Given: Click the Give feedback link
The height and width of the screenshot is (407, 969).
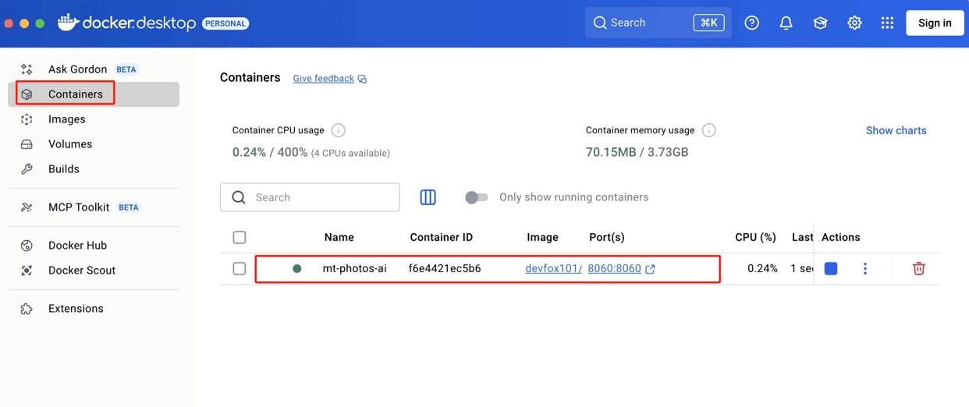Looking at the screenshot, I should pos(323,79).
